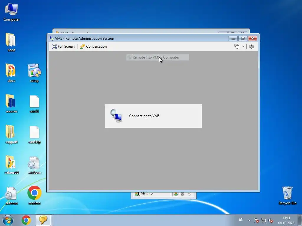Select the docs folder on desktop

(x=11, y=73)
